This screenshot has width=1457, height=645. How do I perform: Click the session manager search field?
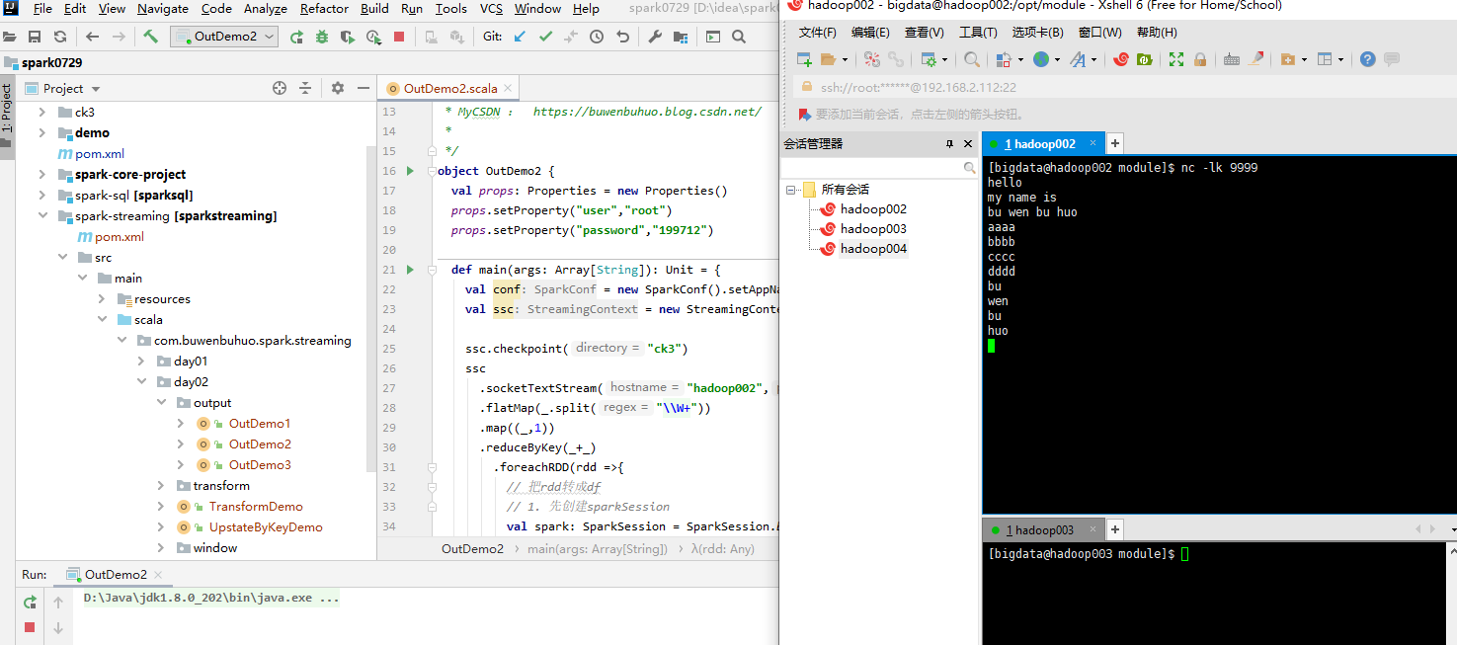[879, 168]
